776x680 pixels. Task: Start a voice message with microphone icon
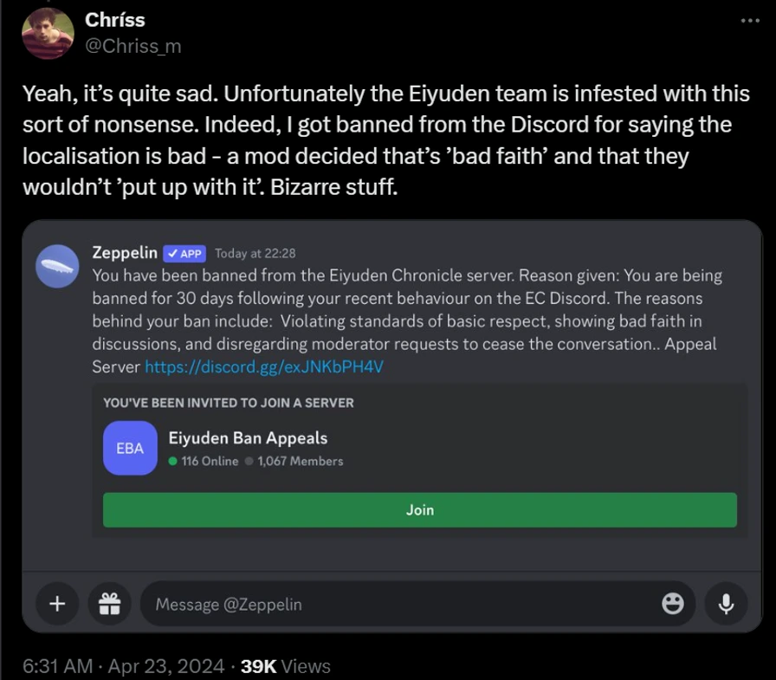pyautogui.click(x=726, y=604)
